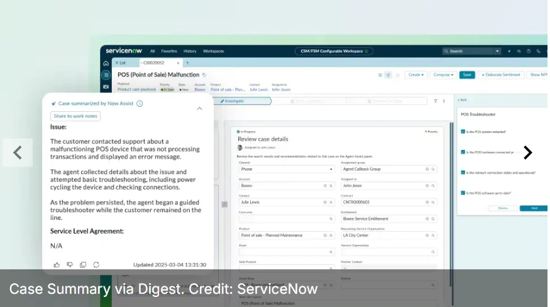Toggle 'Is the POS hardware connected' checkbox
The image size is (550, 307).
(463, 152)
